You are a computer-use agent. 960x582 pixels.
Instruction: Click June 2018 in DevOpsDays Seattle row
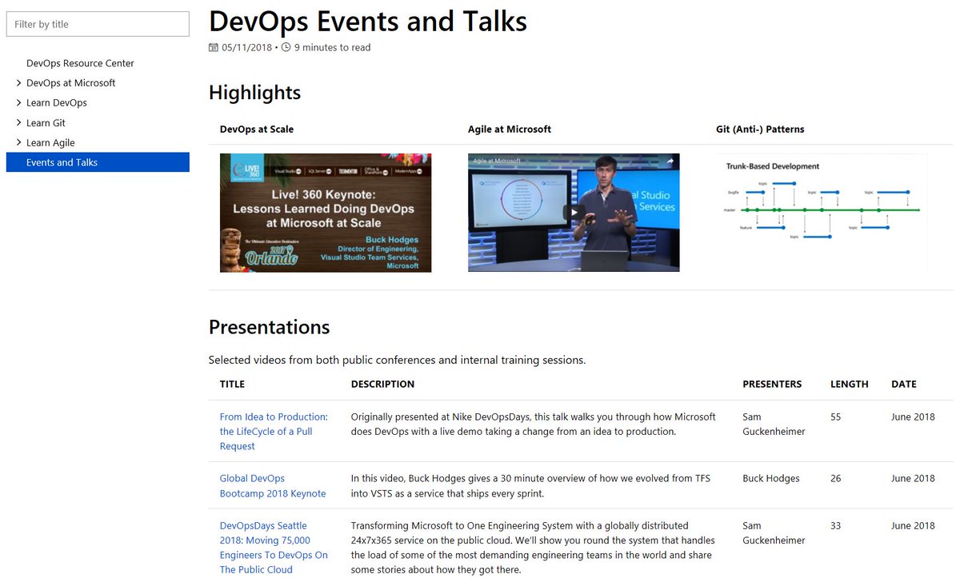[913, 526]
